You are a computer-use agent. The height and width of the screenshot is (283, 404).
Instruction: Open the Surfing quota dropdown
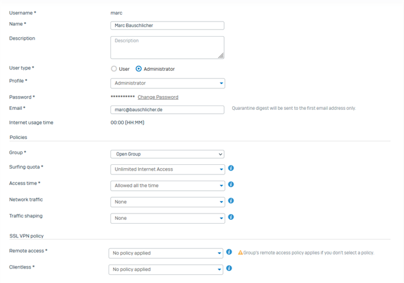pos(167,169)
